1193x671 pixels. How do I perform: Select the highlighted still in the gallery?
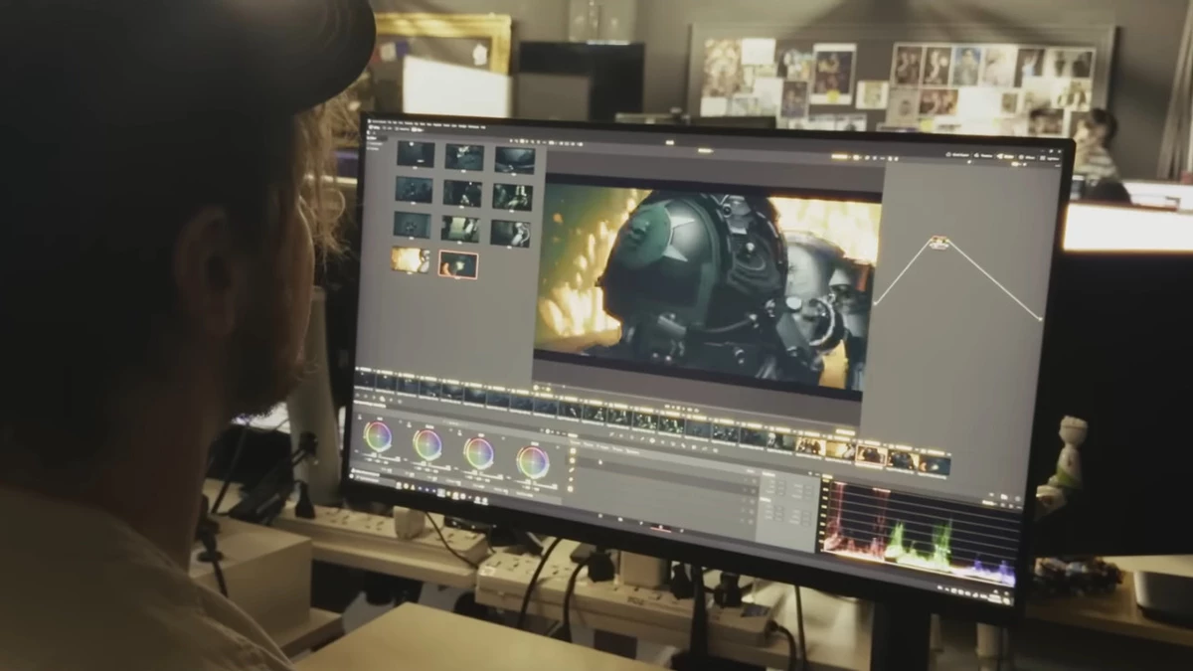[458, 264]
